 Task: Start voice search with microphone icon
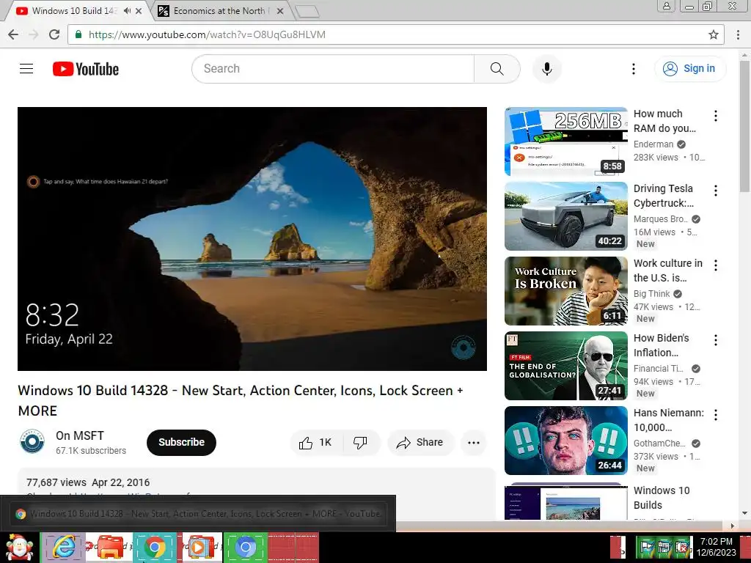pyautogui.click(x=547, y=69)
